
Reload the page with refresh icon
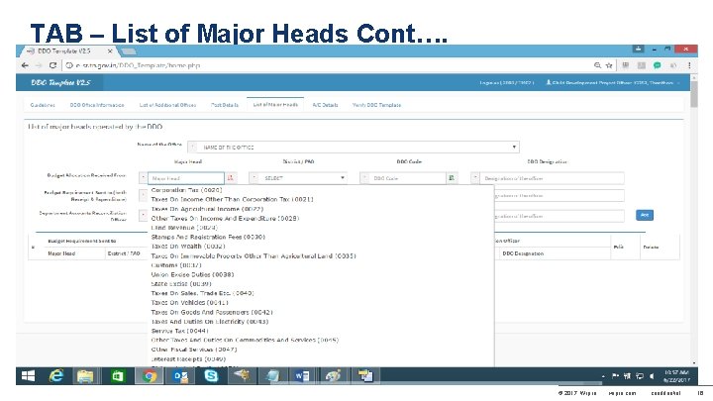52,65
